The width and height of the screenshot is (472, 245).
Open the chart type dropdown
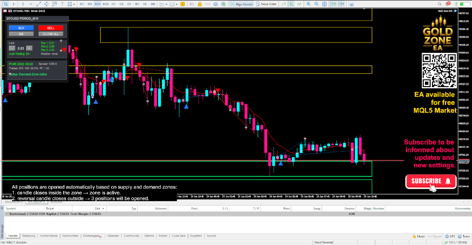coord(163,4)
